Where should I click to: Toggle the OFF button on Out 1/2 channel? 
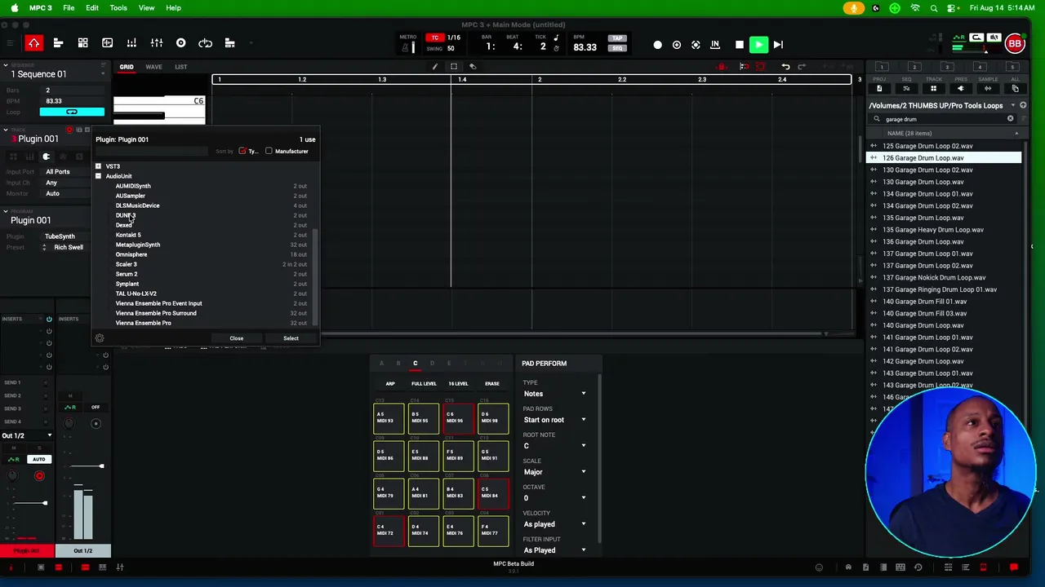click(96, 407)
